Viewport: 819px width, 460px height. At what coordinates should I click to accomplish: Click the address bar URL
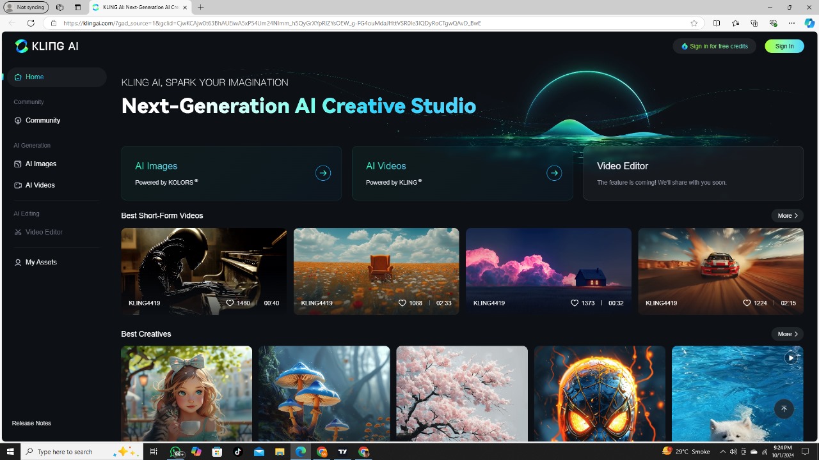pos(272,23)
